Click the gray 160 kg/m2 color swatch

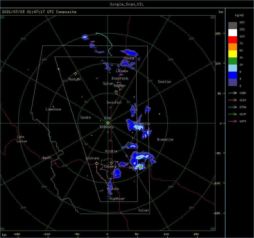[233, 25]
